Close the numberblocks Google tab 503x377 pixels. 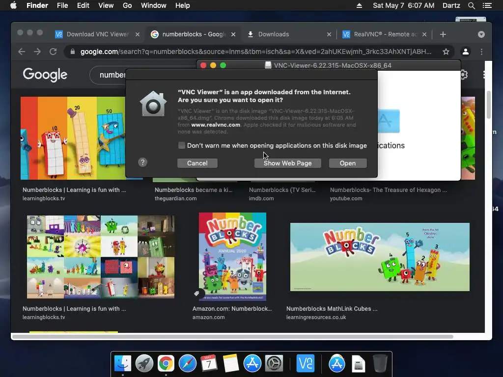tap(233, 34)
